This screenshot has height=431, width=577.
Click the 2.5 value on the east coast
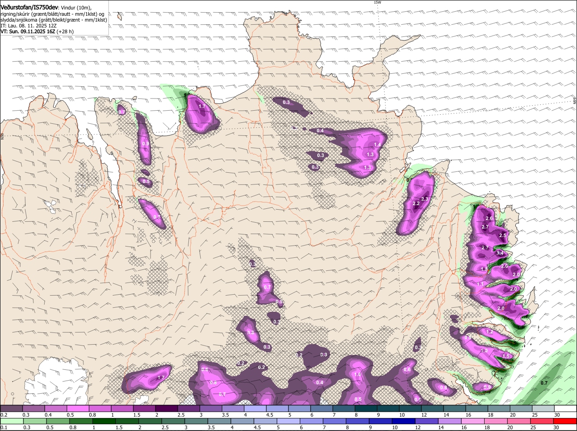point(503,235)
